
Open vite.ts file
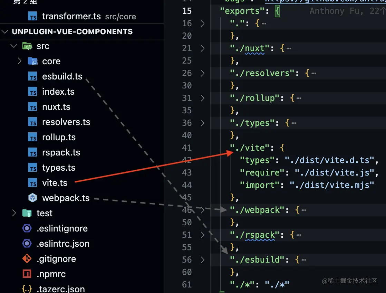(x=55, y=183)
